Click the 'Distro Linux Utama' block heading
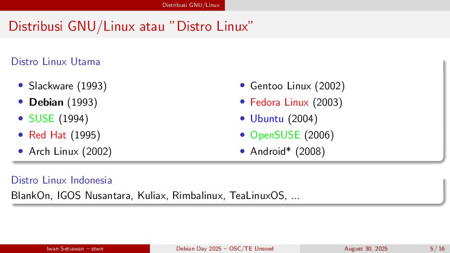Viewport: 450px width, 253px height. click(x=56, y=62)
